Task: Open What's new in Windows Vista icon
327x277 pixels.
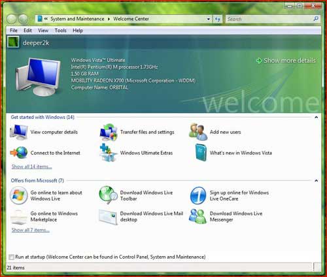Action: coord(201,152)
